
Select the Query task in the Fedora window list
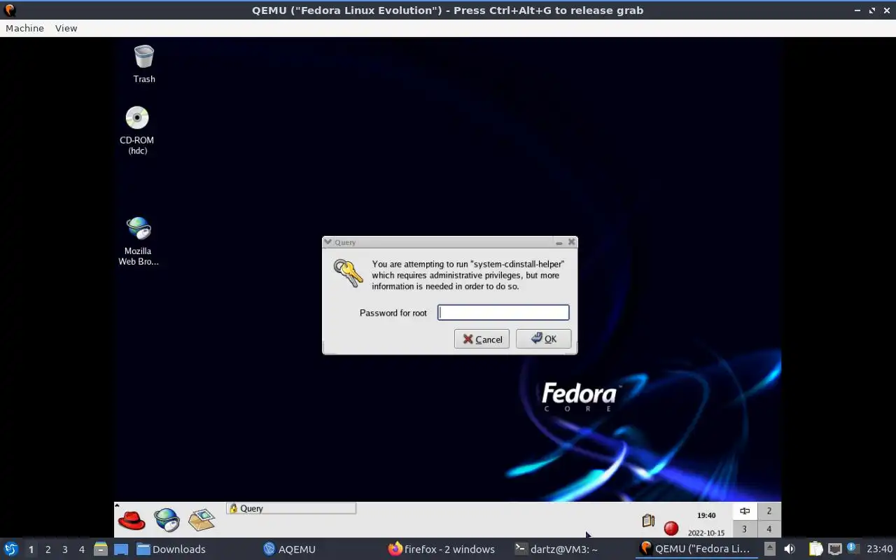point(291,509)
